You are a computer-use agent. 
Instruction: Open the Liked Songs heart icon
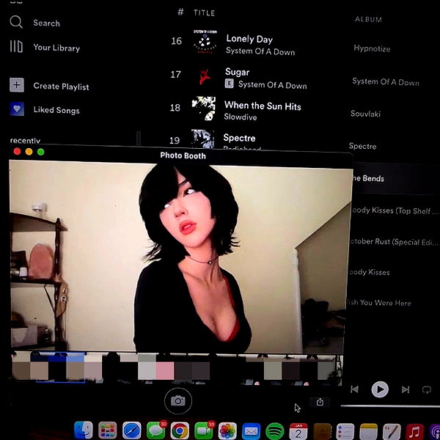(17, 109)
